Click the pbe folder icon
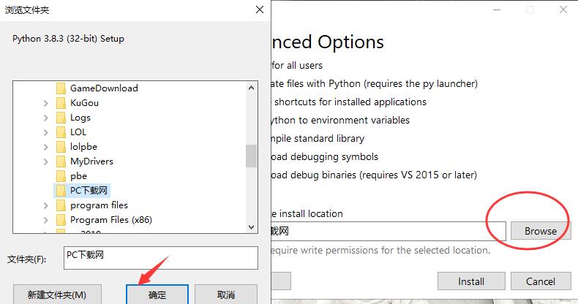The image size is (578, 304). point(61,176)
